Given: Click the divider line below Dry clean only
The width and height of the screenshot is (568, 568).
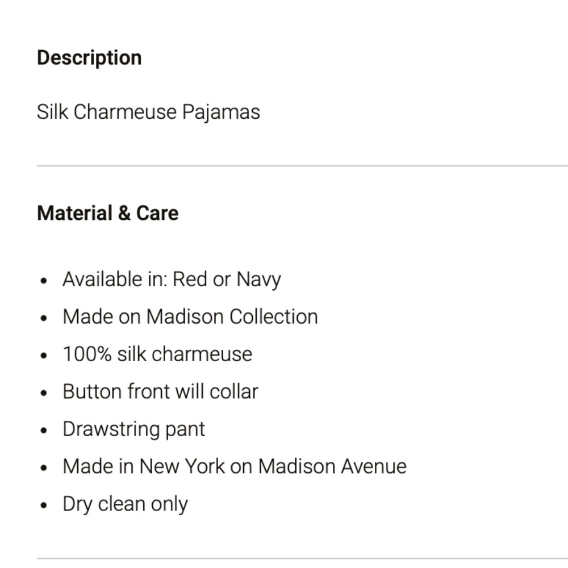Looking at the screenshot, I should click(x=302, y=558).
